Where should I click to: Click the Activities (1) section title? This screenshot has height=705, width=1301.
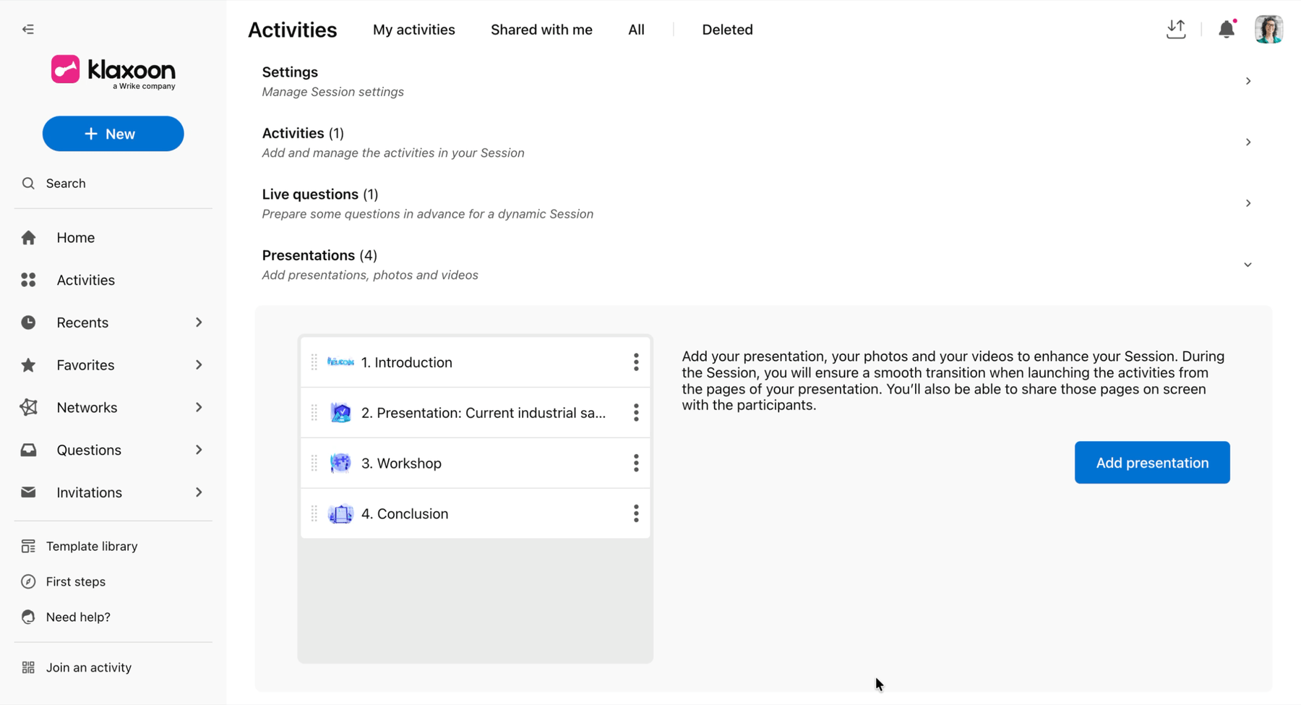[303, 133]
